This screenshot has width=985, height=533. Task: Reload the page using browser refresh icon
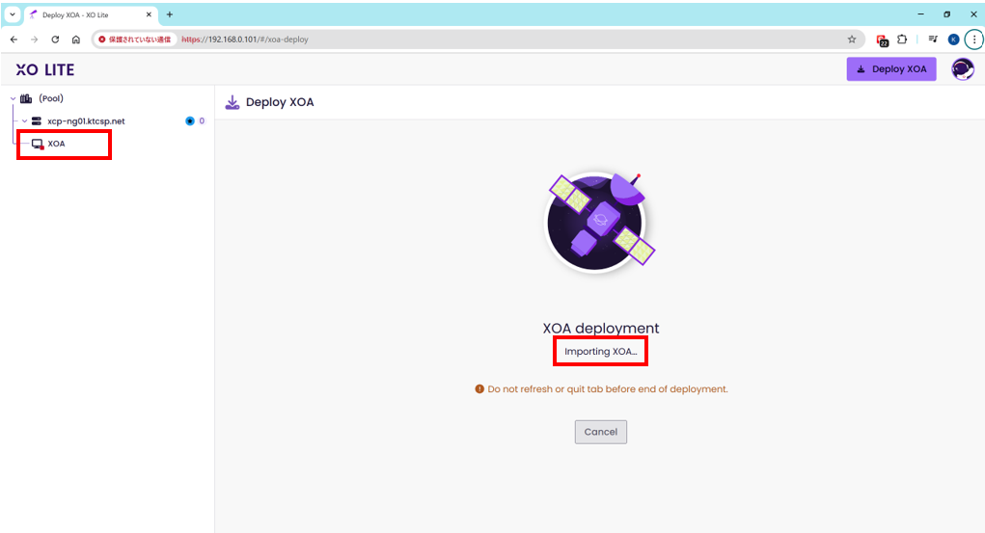pos(55,40)
